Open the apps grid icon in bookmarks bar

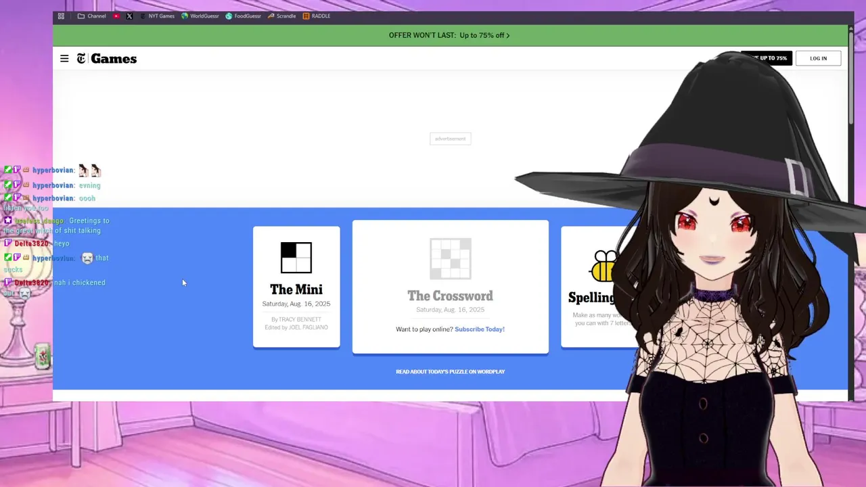tap(61, 16)
